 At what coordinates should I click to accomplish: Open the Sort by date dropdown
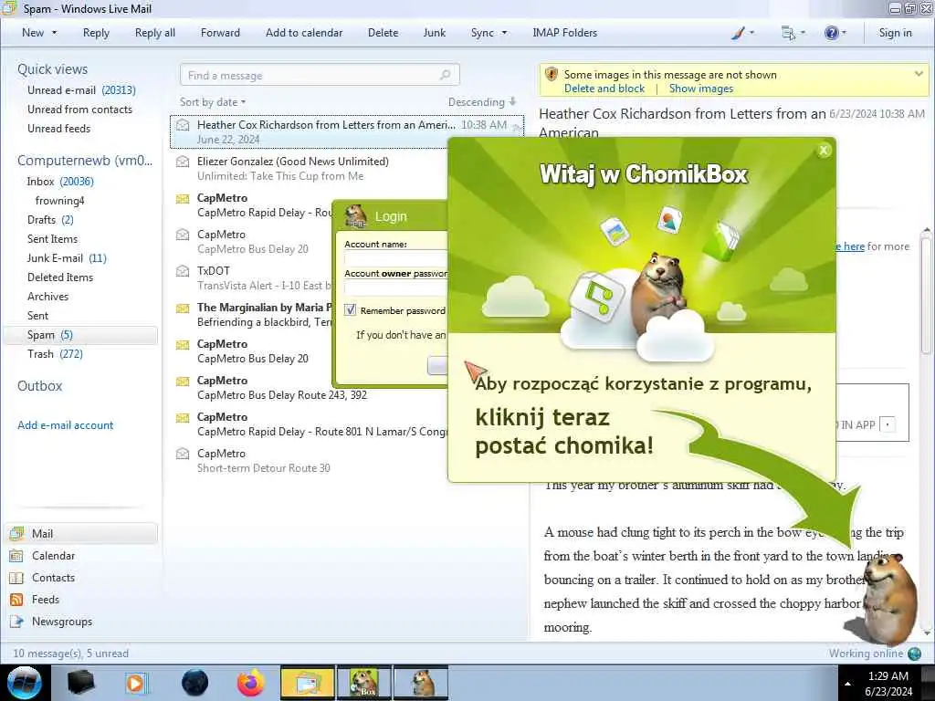(x=213, y=102)
